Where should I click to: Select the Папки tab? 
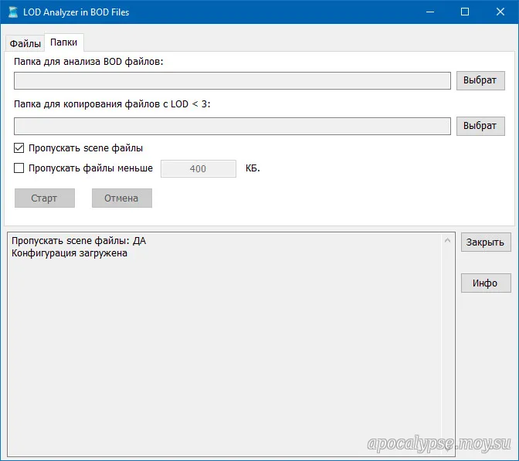coord(64,43)
